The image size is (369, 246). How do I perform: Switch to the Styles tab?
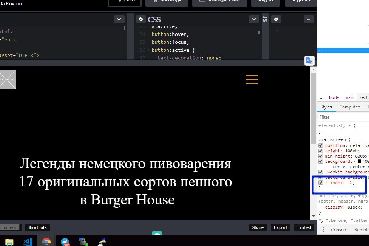pos(326,107)
